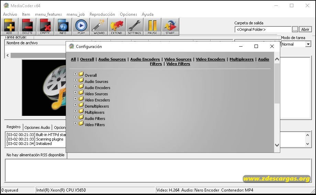Click the Video Filters folder icon
This screenshot has width=316, height=195.
pos(81,123)
